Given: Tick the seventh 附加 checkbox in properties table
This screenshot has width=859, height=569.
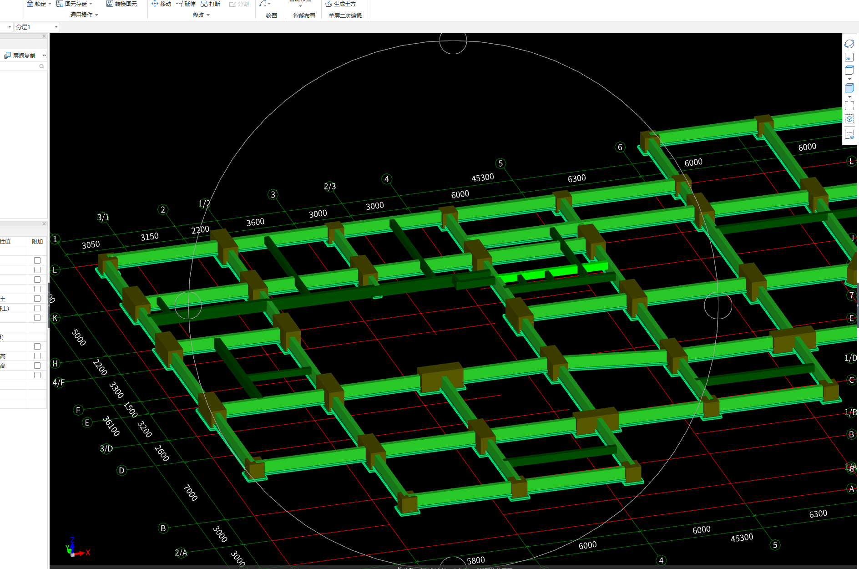Looking at the screenshot, I should point(37,318).
